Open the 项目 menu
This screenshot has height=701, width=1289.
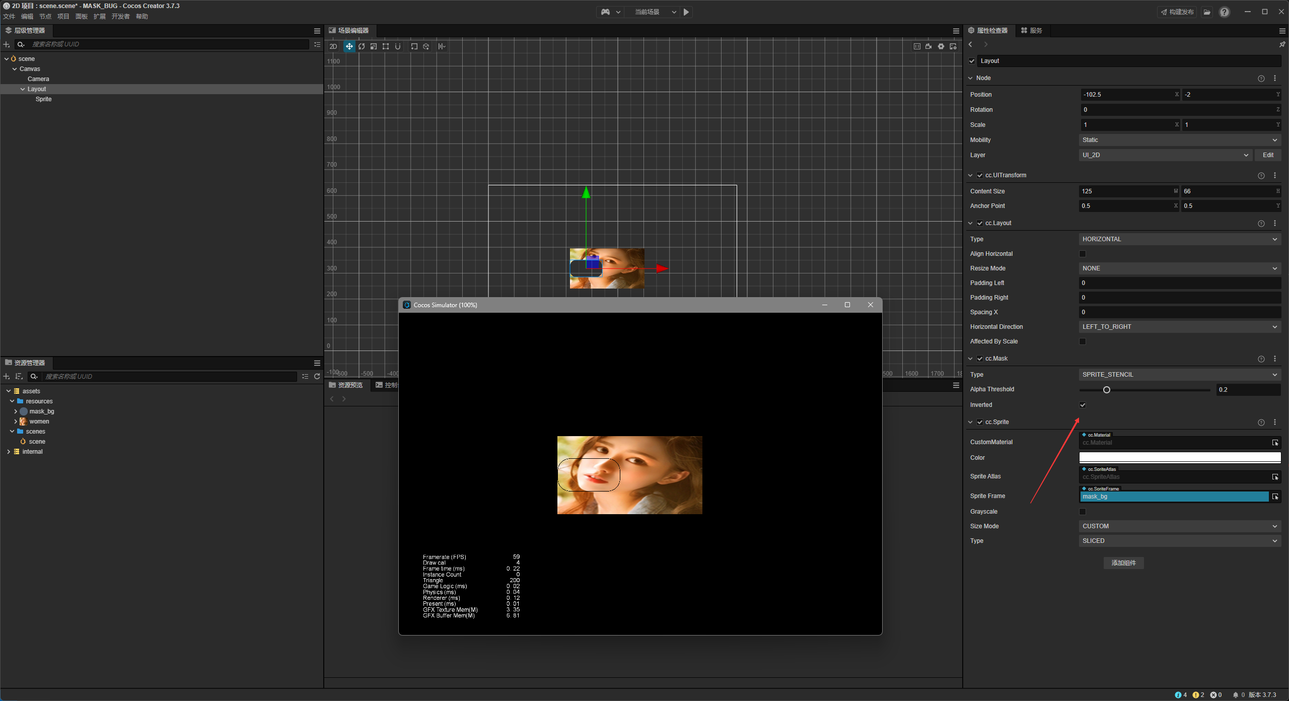click(x=63, y=17)
